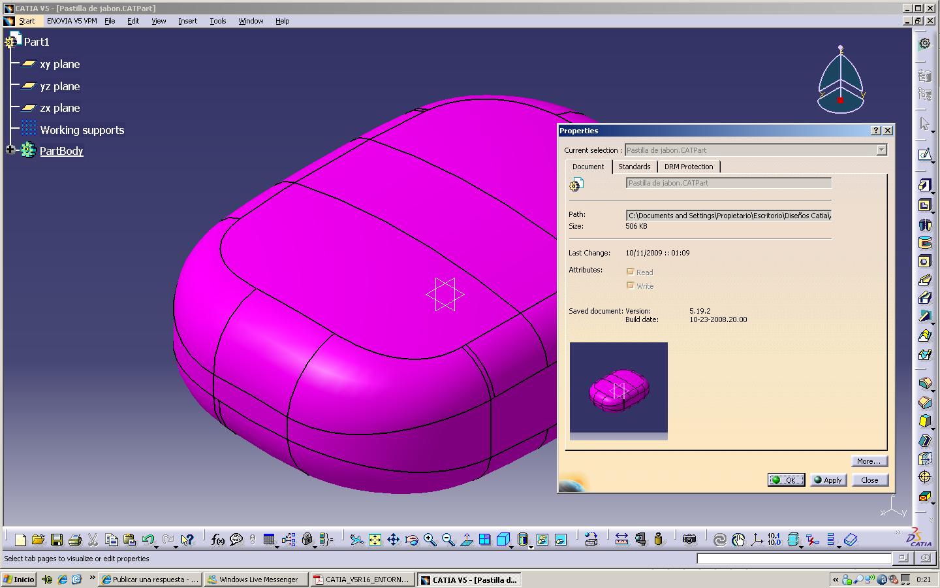Select the Pan view tool
Image resolution: width=940 pixels, height=588 pixels.
click(393, 540)
